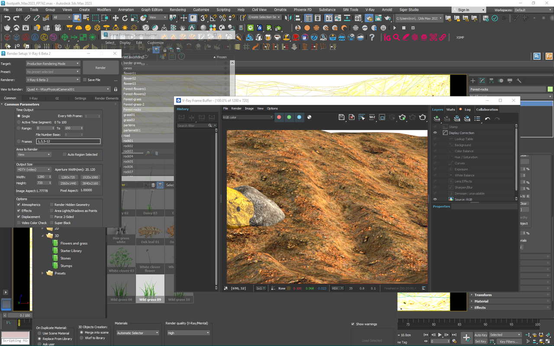Viewport: 554px width, 346px height.
Task: Open Render quality High dropdown
Action: (x=188, y=333)
